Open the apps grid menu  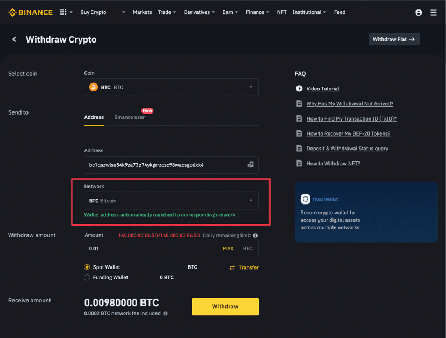63,12
